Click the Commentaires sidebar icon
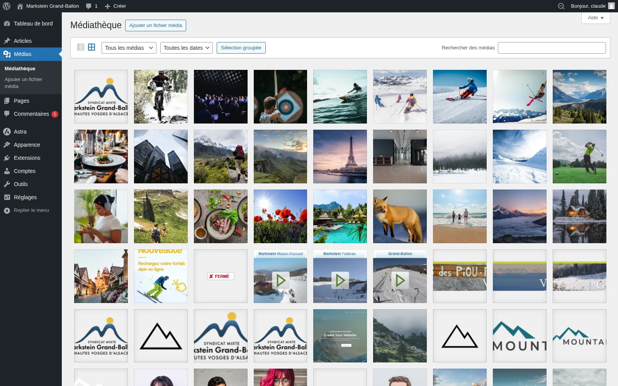Screen dimensions: 618x386 7,114
